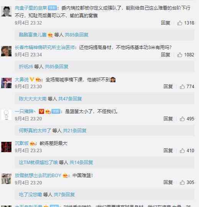This screenshot has width=199, height=207.
Task: Click the yellow V badge next to 大鼻说
Action: (32, 79)
